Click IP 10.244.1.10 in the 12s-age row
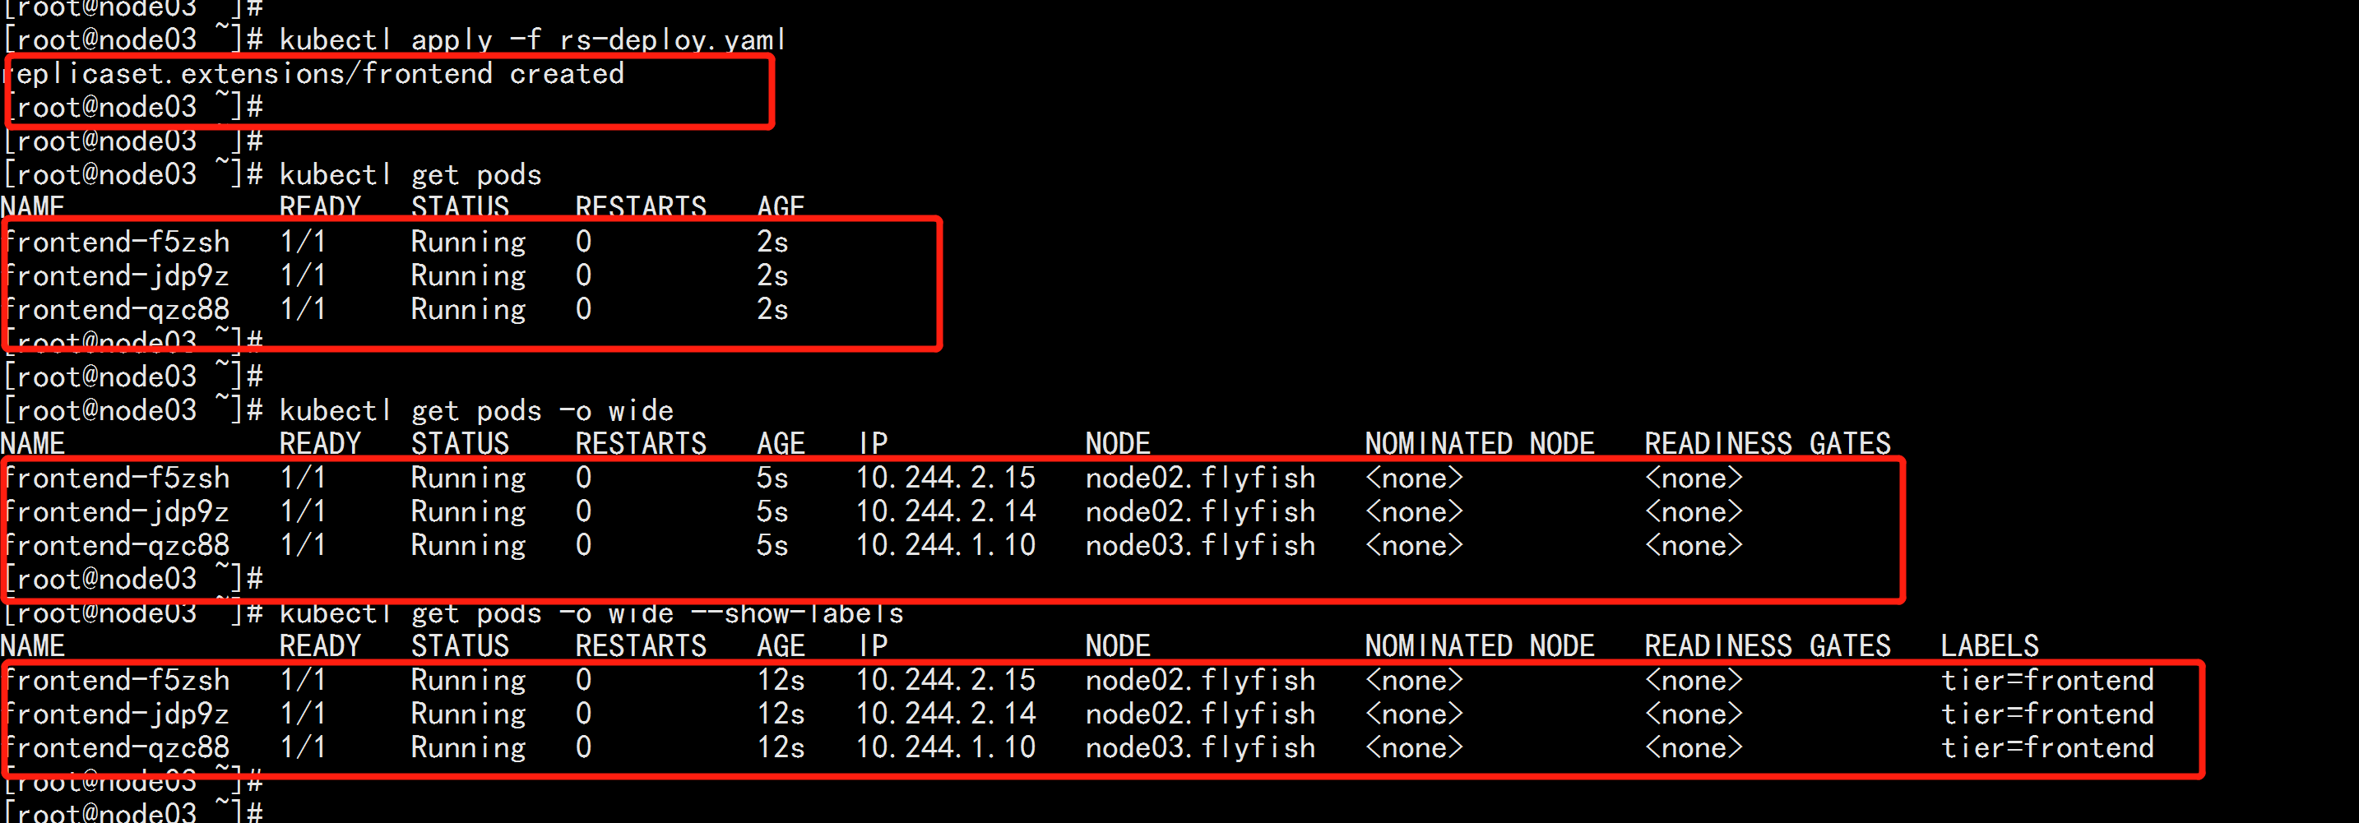2359x823 pixels. [946, 748]
